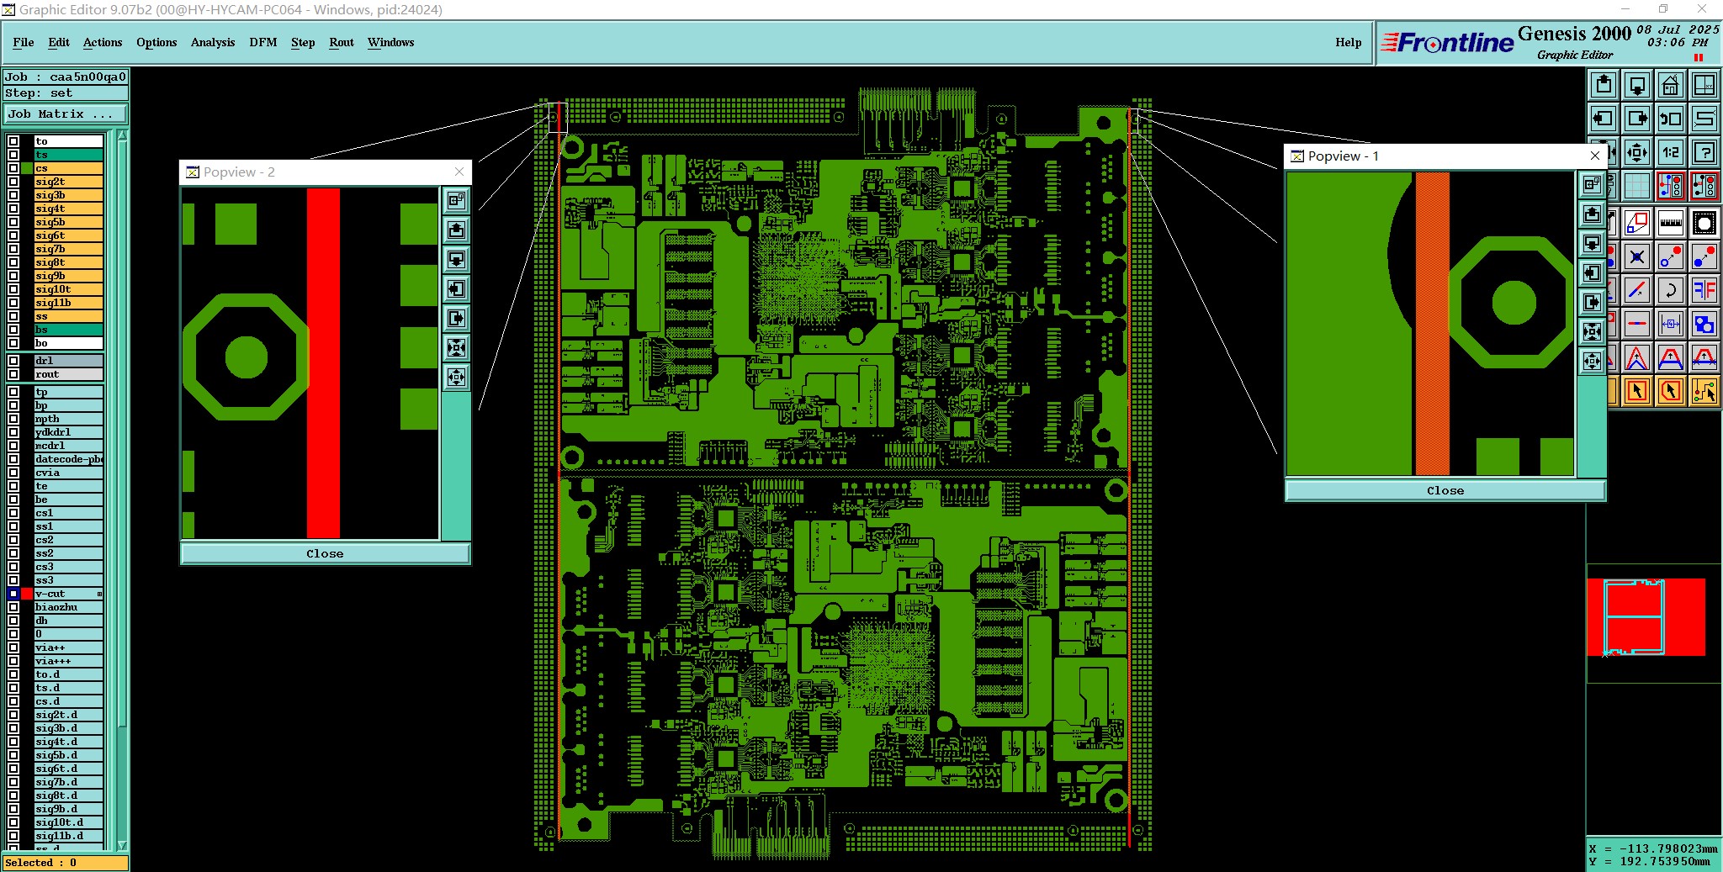Click the Home view icon in right toolbar
The height and width of the screenshot is (872, 1723).
1671,85
